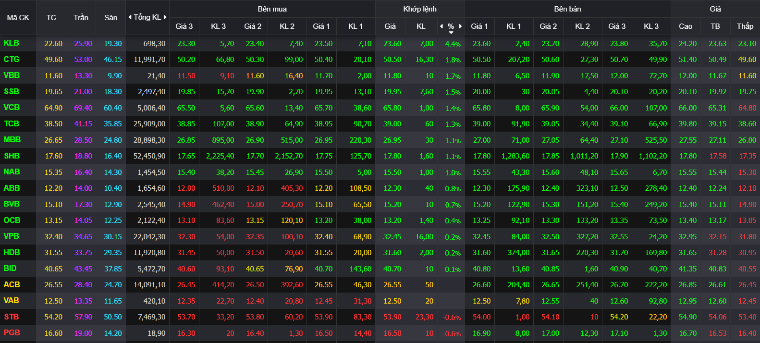The height and width of the screenshot is (343, 760).
Task: Open stock symbol CTG
Action: point(12,60)
